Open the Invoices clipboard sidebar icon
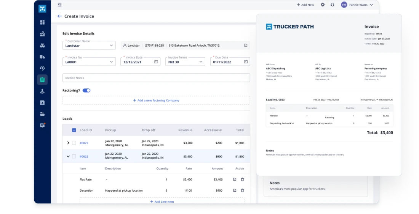Viewport: 419px width, 214px height. tap(42, 80)
